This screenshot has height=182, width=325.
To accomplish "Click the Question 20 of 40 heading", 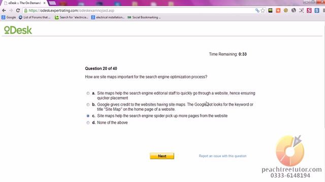I will tap(101, 69).
